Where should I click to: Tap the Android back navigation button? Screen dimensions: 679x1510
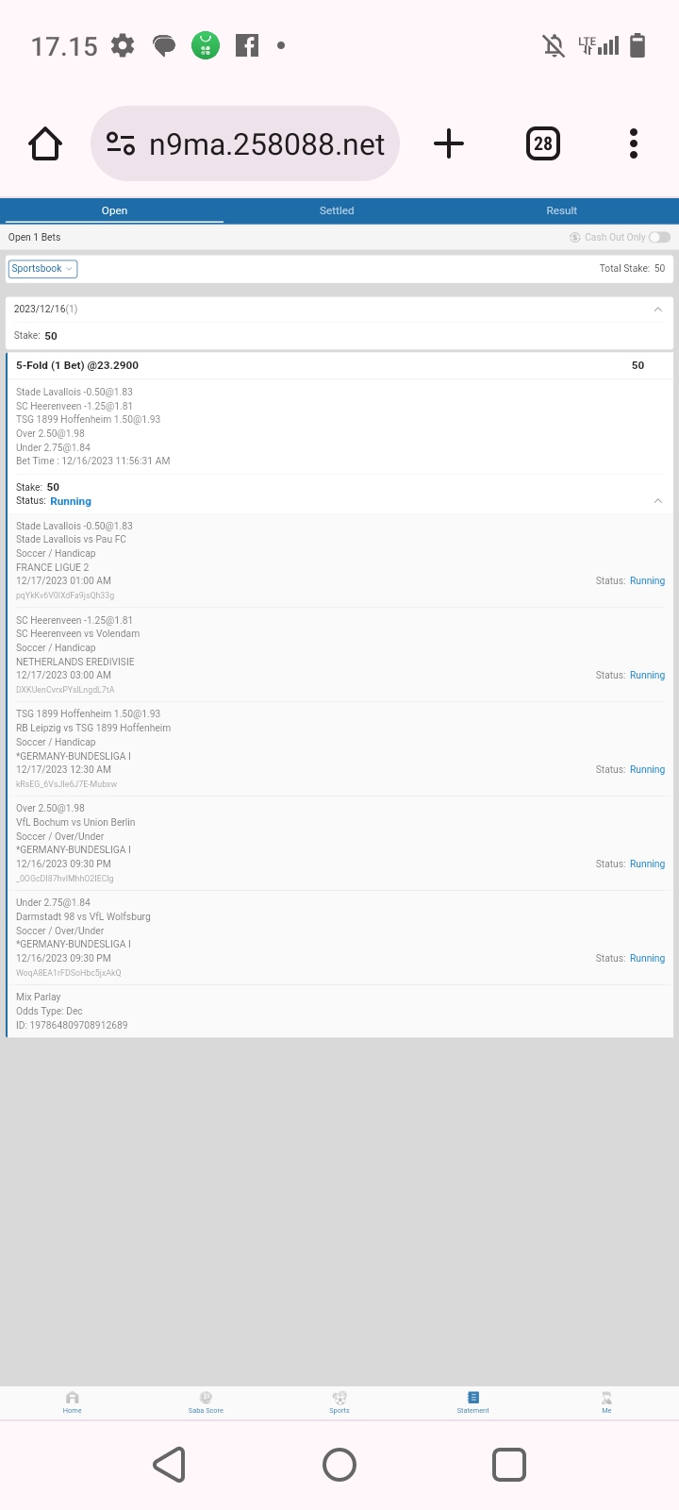(170, 1465)
